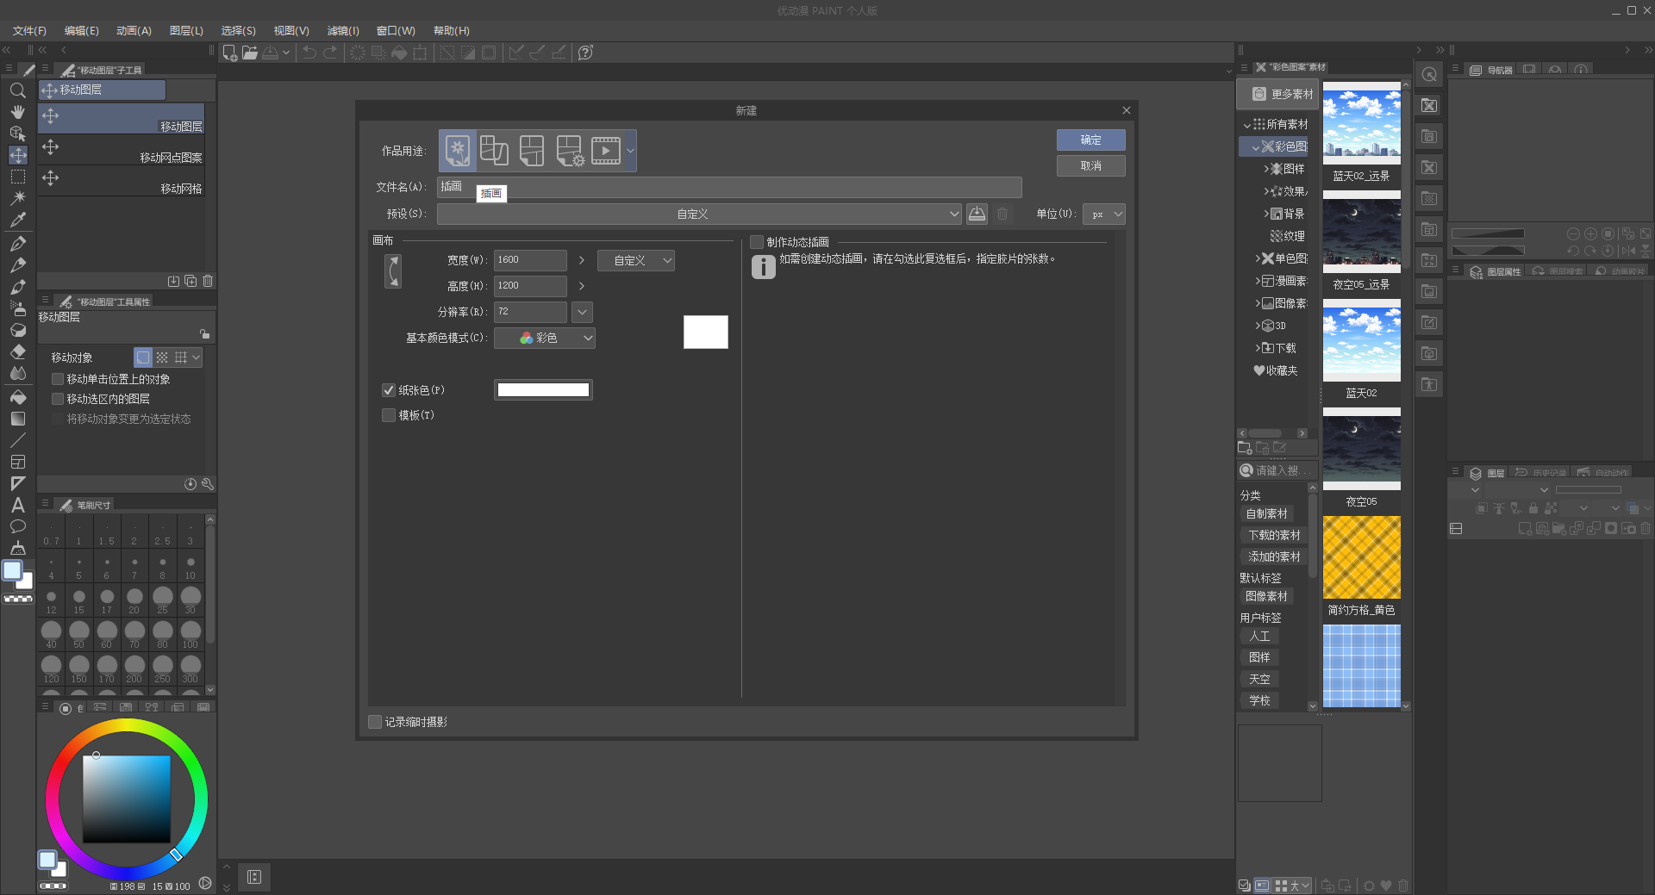Click the 取消 button
The width and height of the screenshot is (1655, 895).
point(1090,165)
